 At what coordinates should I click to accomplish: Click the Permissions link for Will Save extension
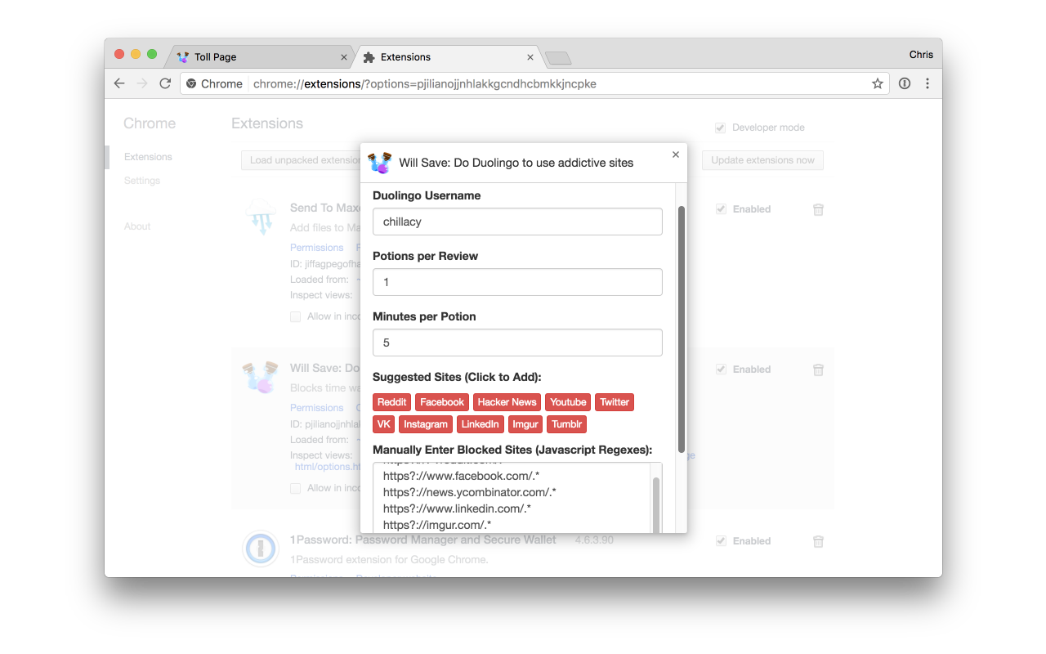coord(316,408)
